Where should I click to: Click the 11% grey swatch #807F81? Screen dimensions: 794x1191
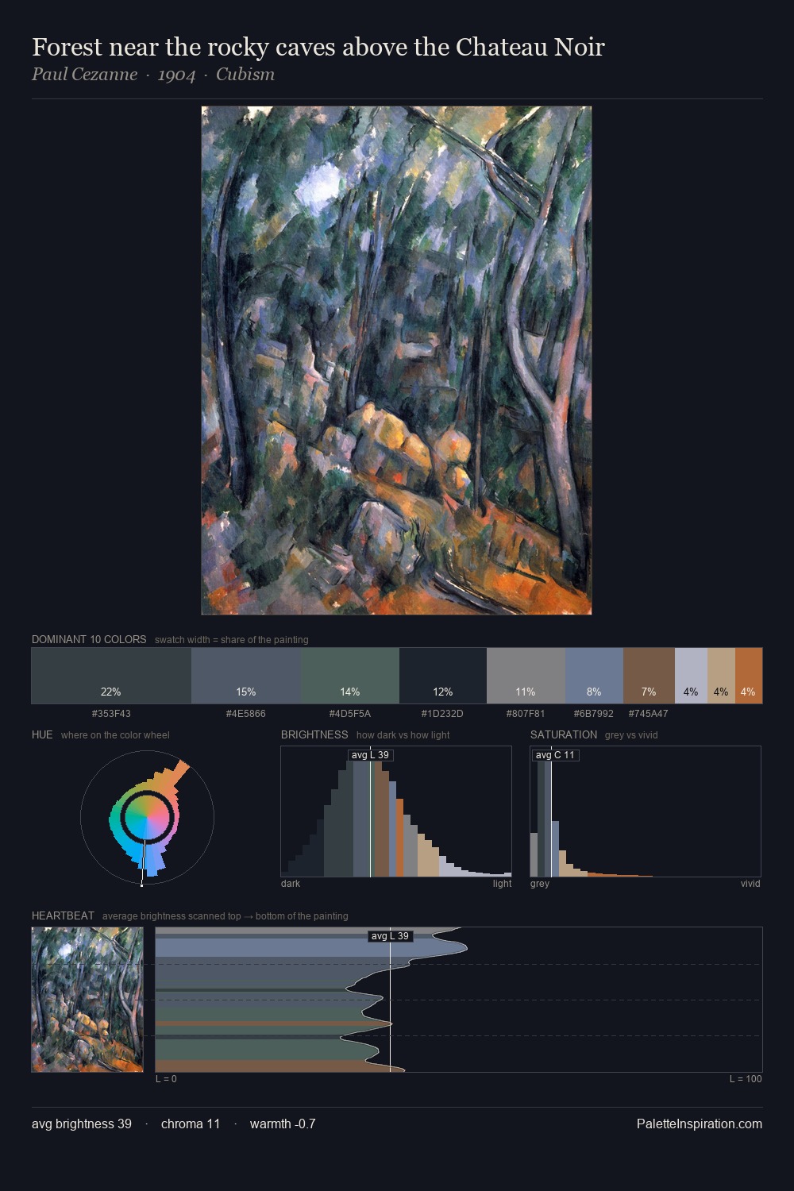526,676
